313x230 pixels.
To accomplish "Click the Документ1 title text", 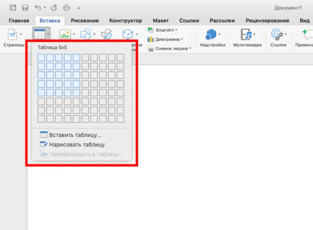I will pyautogui.click(x=288, y=8).
